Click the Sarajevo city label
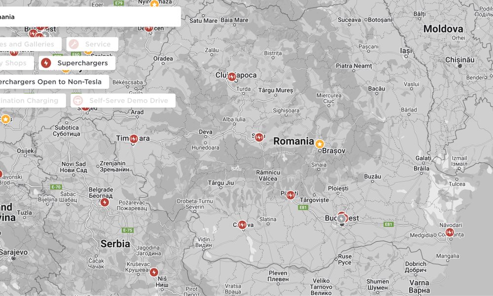The height and width of the screenshot is (296, 493). (13, 252)
